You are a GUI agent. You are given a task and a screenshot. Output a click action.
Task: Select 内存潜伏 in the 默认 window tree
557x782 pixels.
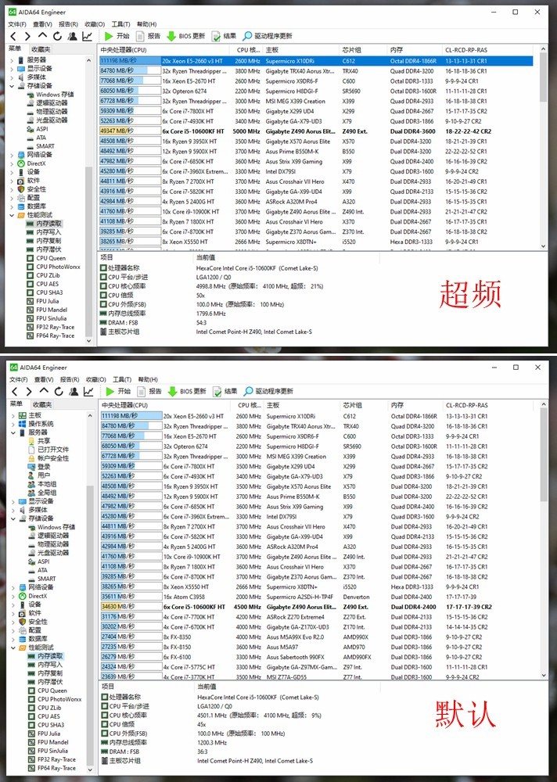(x=50, y=682)
